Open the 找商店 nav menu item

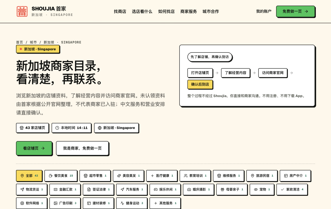120,12
